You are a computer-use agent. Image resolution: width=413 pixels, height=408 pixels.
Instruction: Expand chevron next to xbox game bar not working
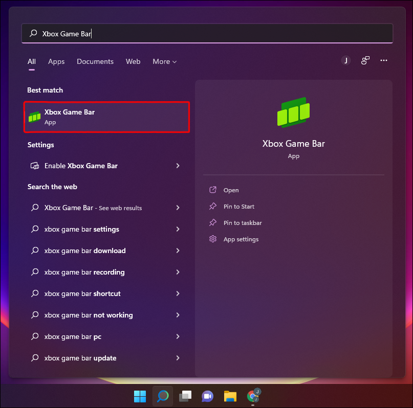178,315
